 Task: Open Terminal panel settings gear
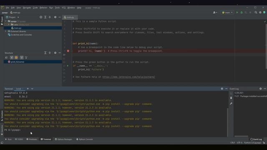tap(222, 89)
